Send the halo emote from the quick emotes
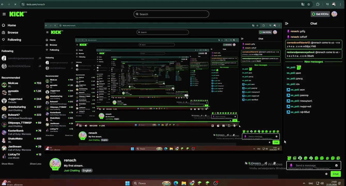The height and width of the screenshot is (186, 346). tap(289, 158)
